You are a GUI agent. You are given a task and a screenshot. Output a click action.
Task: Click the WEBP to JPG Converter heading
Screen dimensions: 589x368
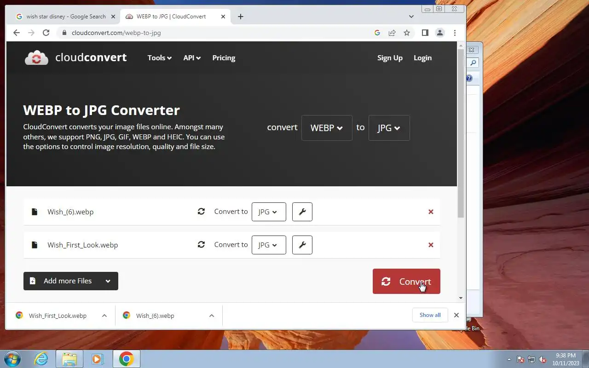pyautogui.click(x=101, y=110)
